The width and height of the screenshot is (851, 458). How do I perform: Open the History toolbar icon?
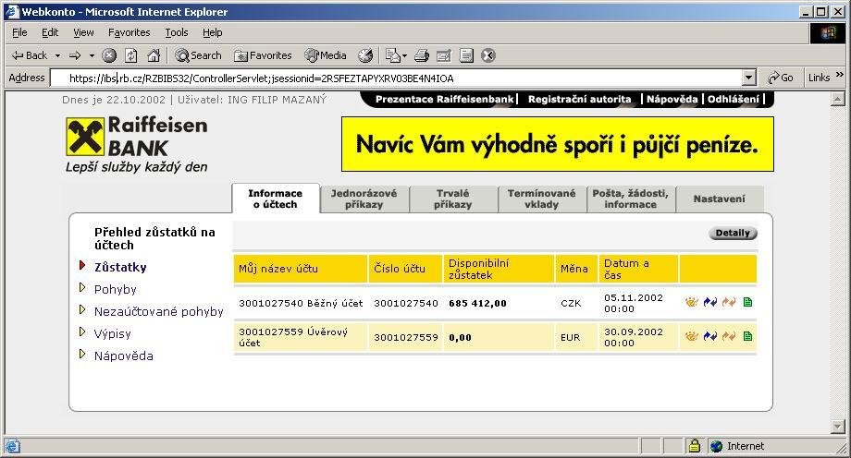coord(365,55)
